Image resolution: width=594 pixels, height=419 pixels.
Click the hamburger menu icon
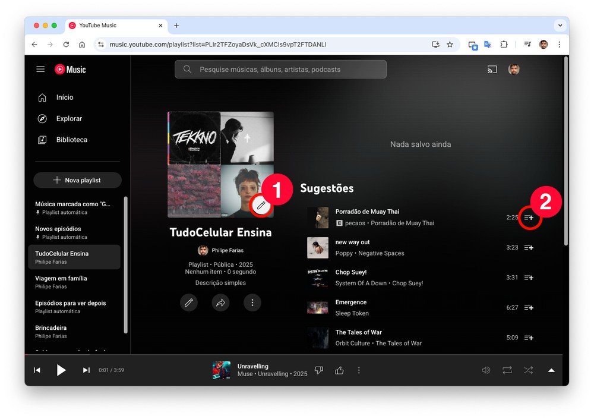click(40, 70)
